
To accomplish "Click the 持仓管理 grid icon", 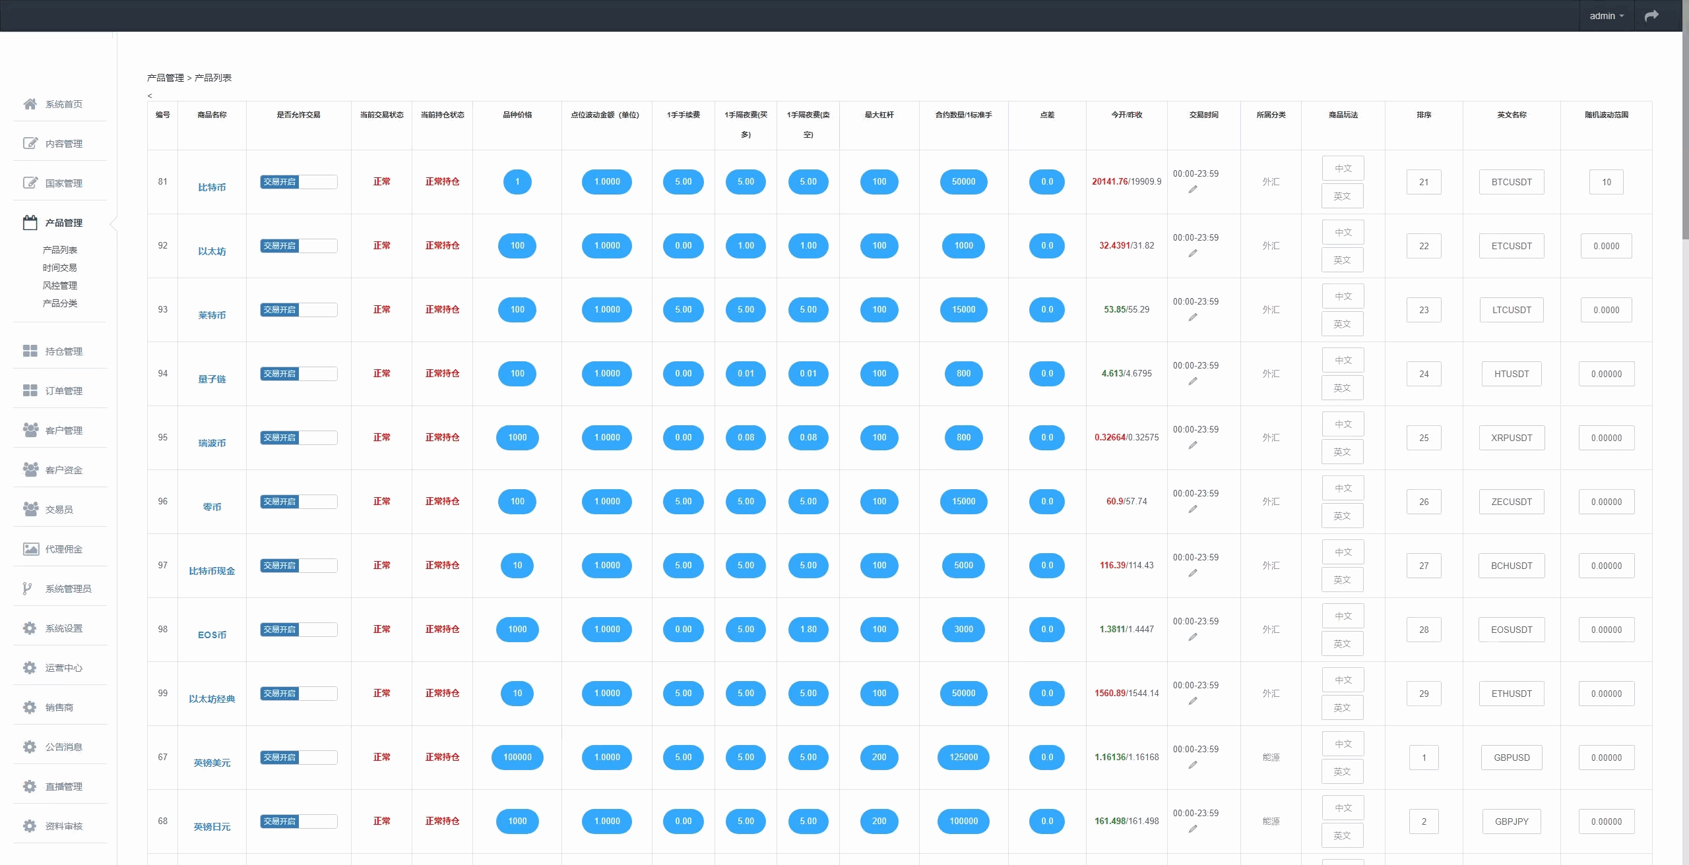I will (30, 351).
